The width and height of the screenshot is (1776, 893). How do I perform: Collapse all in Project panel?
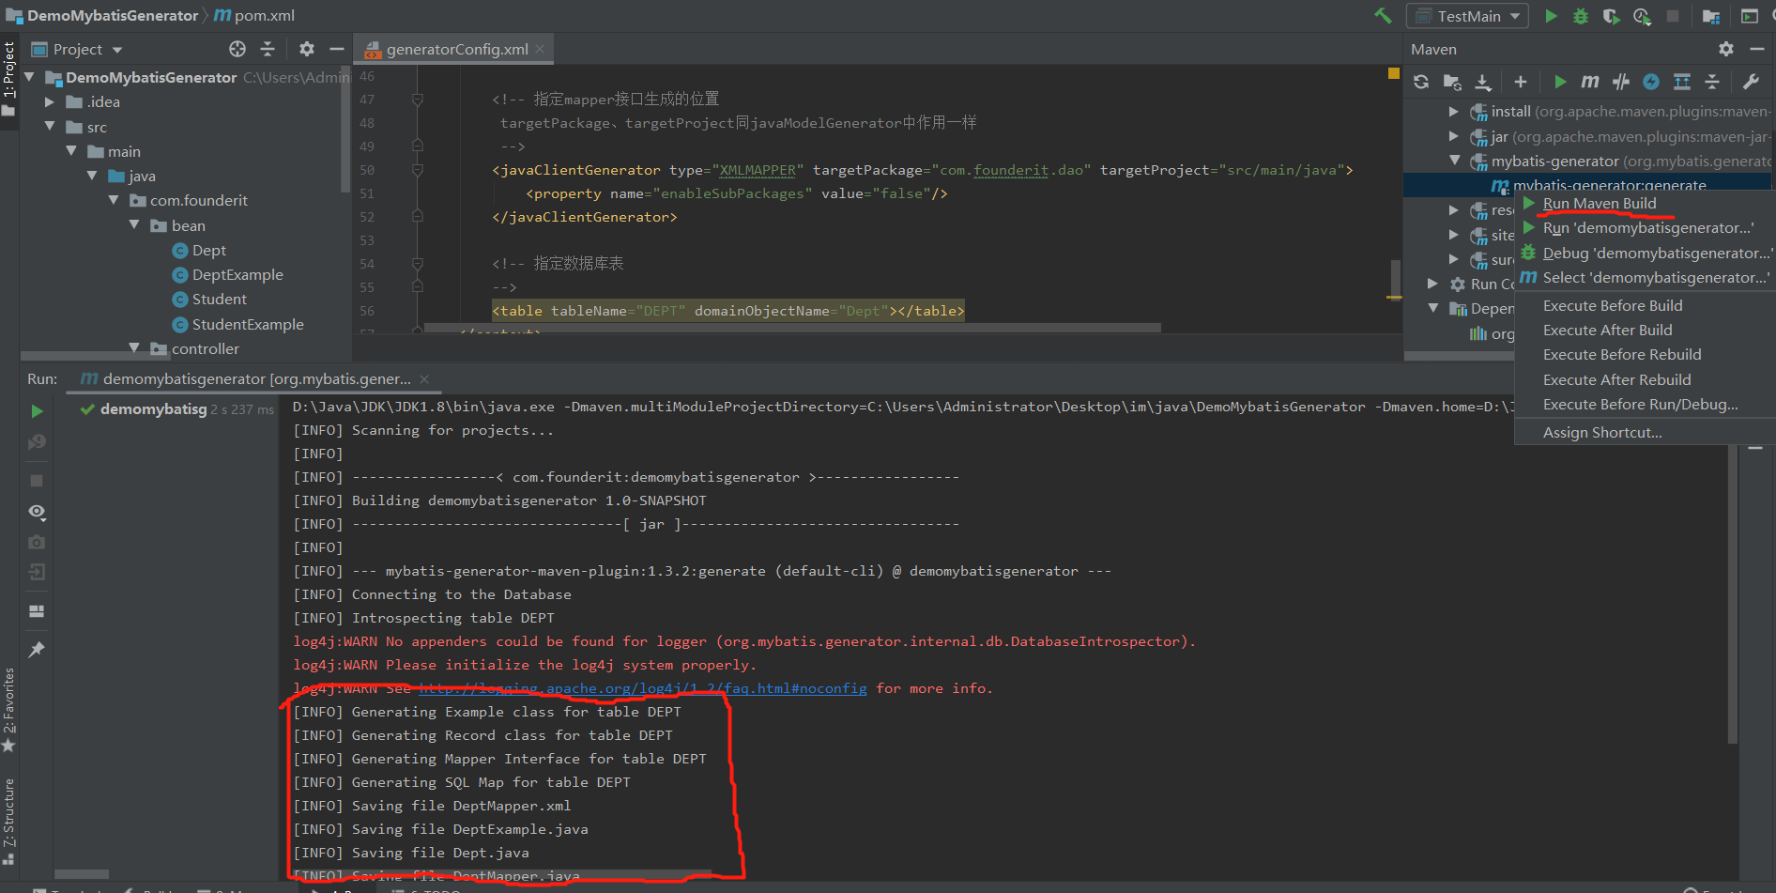[x=268, y=49]
